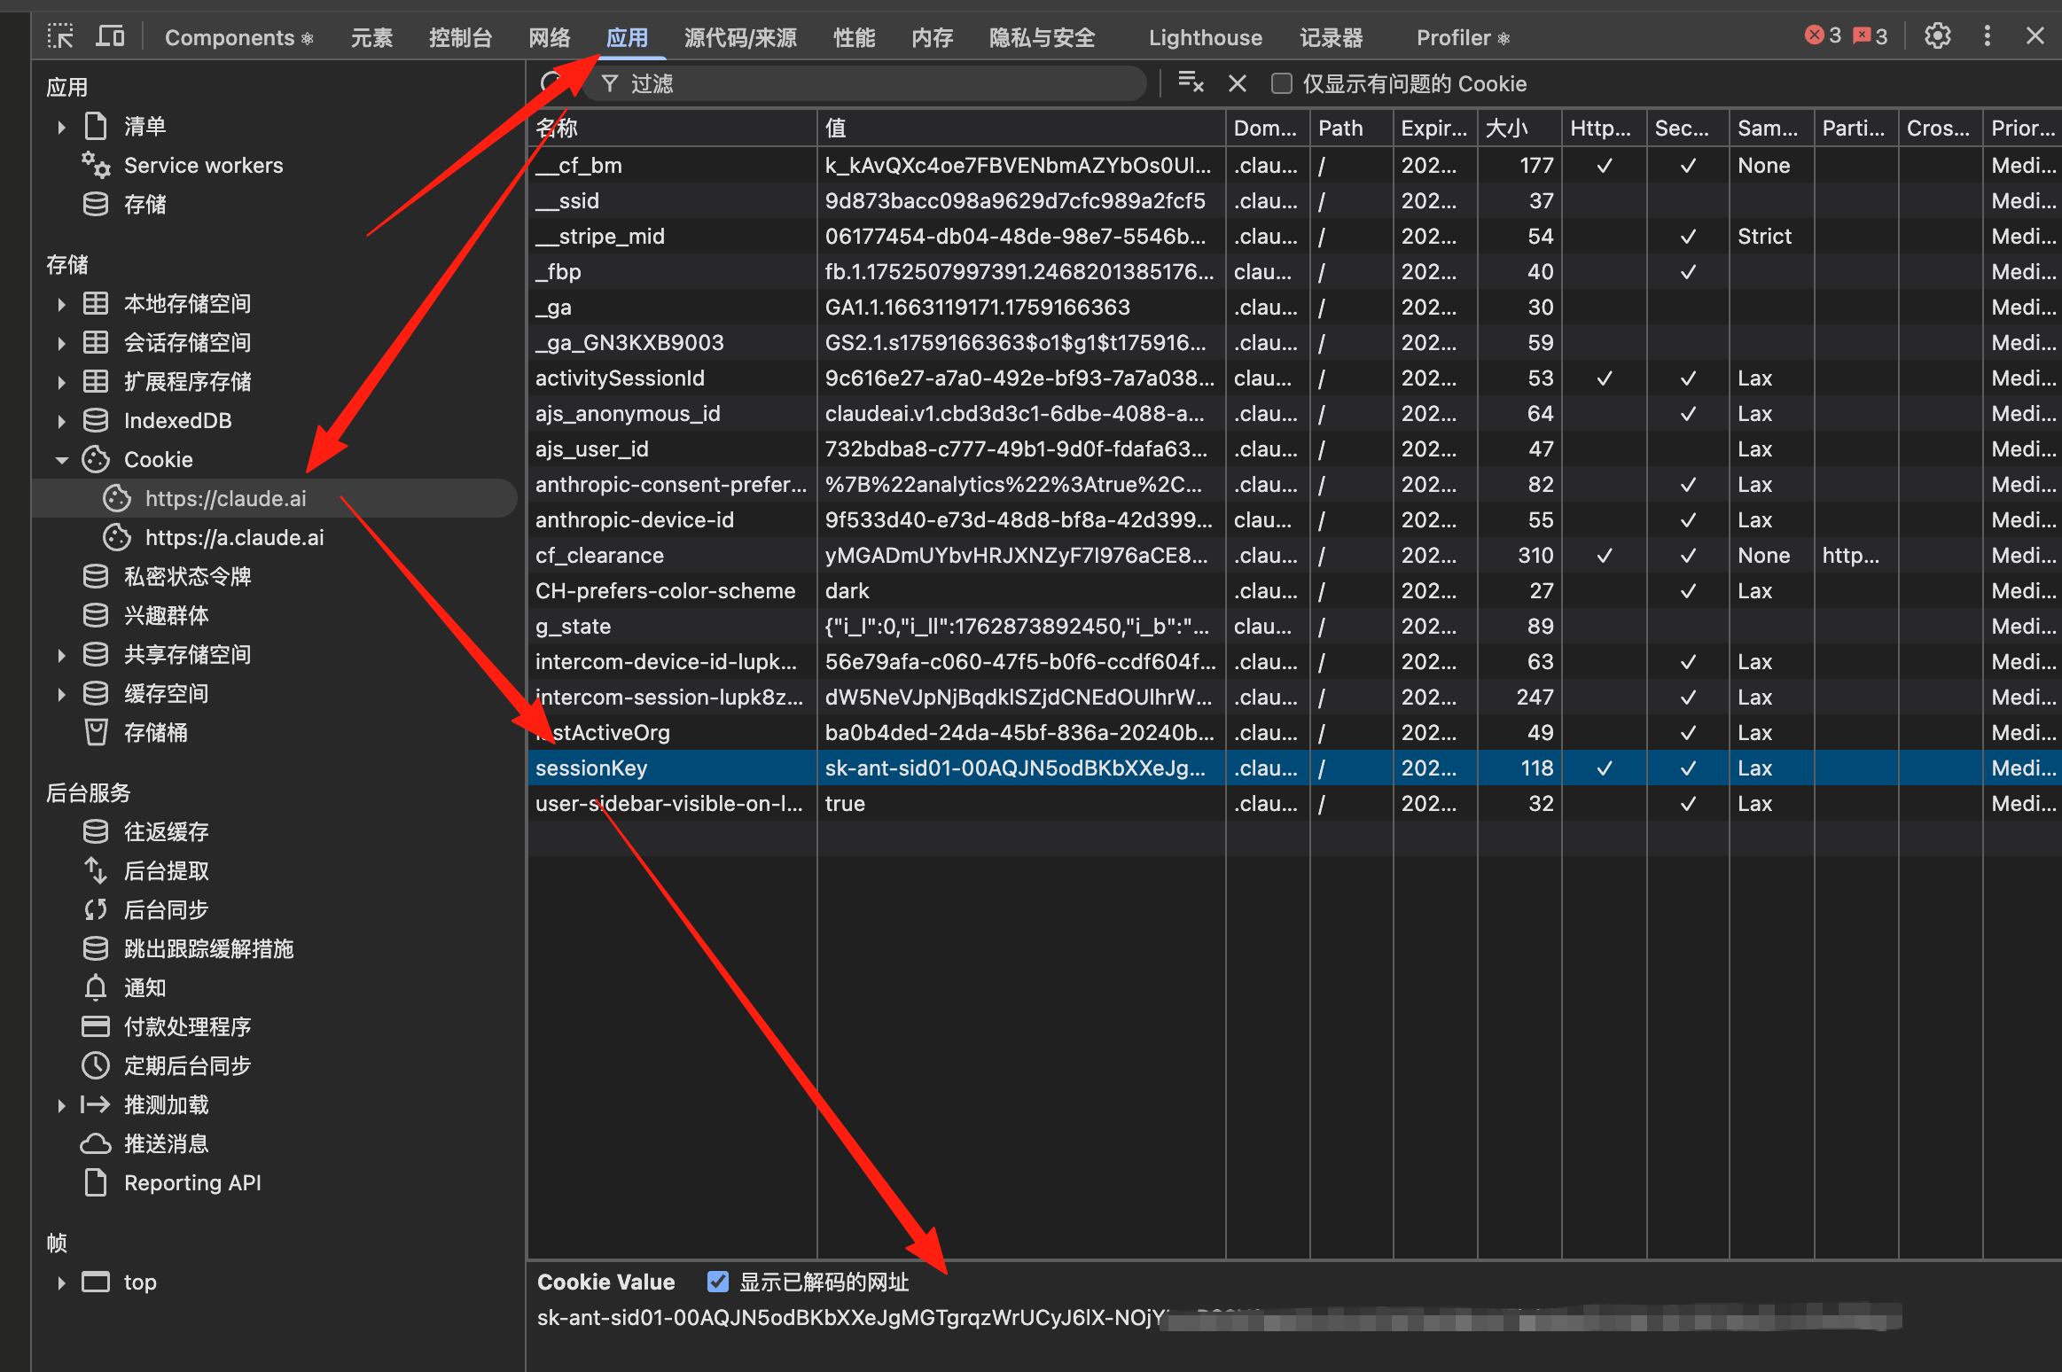Click the clear all cookies icon
This screenshot has width=2062, height=1372.
point(1190,83)
